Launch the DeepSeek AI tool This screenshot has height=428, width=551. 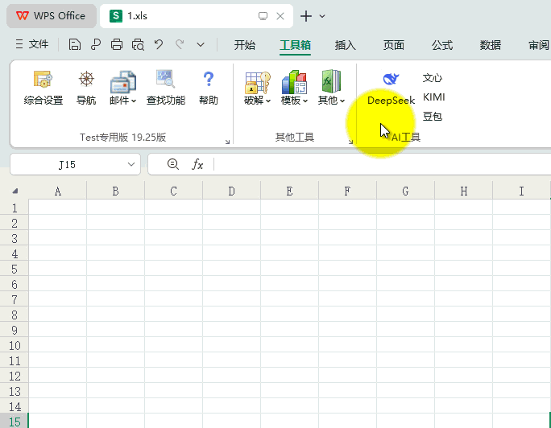391,87
